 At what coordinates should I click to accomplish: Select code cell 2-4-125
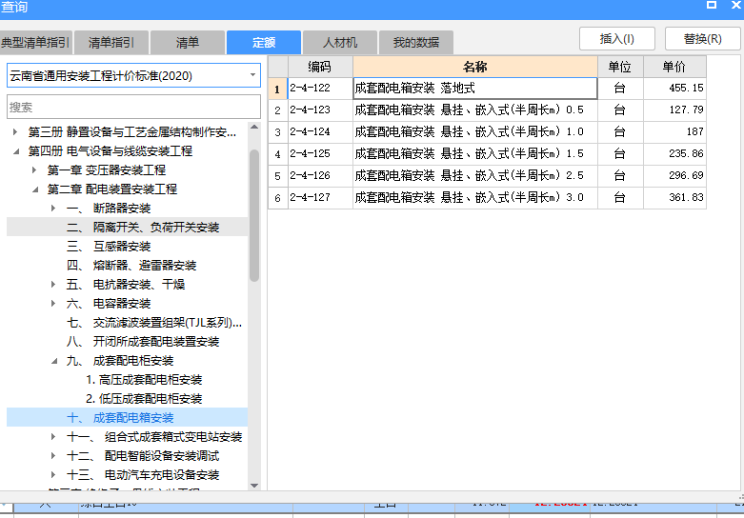320,153
